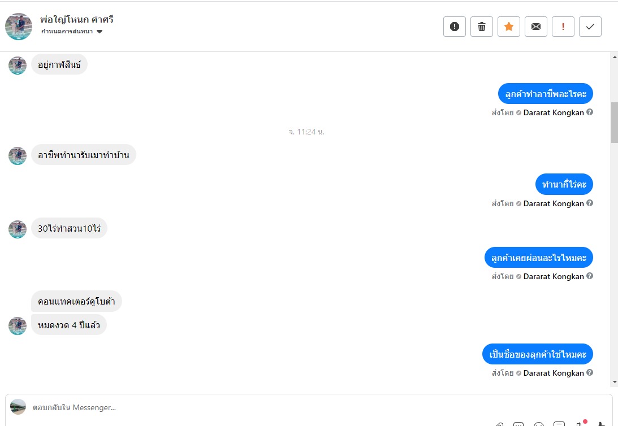Open พ่อใหญ่โหนก คำศรี profile name

coord(77,19)
